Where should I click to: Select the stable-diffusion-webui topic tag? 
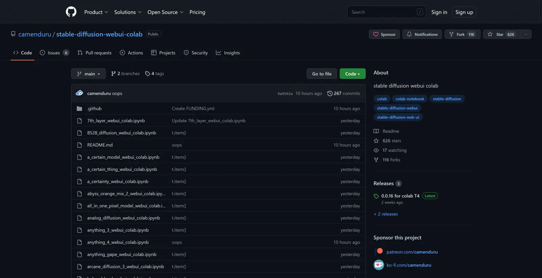[397, 108]
